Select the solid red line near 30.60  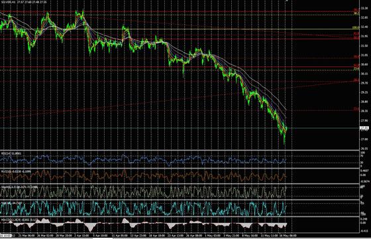coord(180,67)
